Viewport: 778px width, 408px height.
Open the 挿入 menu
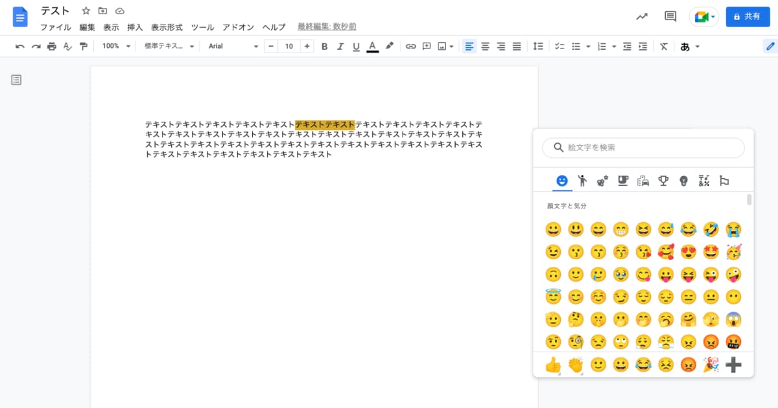pyautogui.click(x=134, y=27)
